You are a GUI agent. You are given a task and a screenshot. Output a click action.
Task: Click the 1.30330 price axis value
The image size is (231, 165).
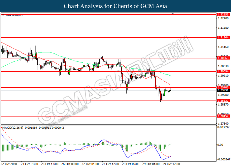pyautogui.click(x=223, y=66)
